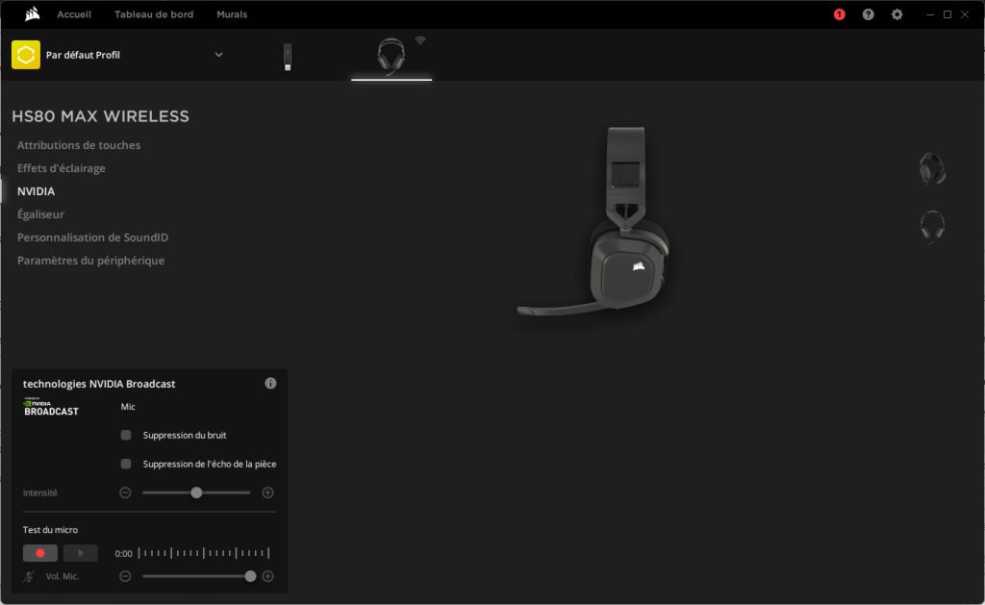
Task: Open the Accueil menu
Action: click(x=74, y=14)
